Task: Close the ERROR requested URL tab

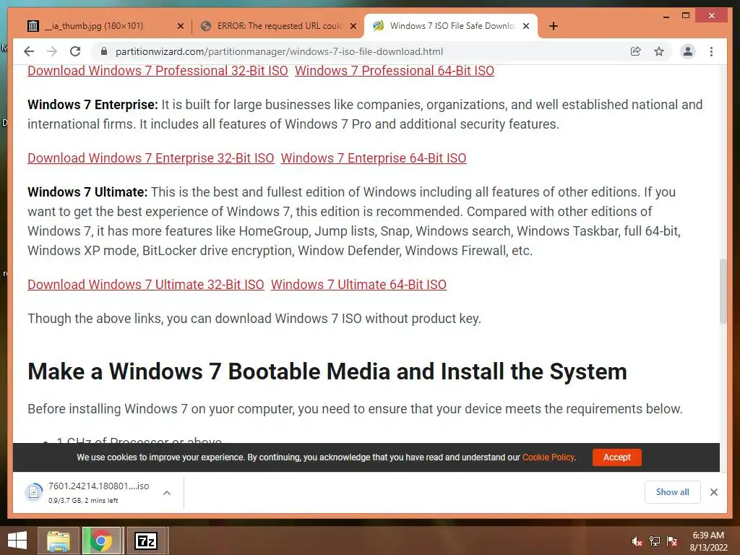Action: (x=353, y=27)
